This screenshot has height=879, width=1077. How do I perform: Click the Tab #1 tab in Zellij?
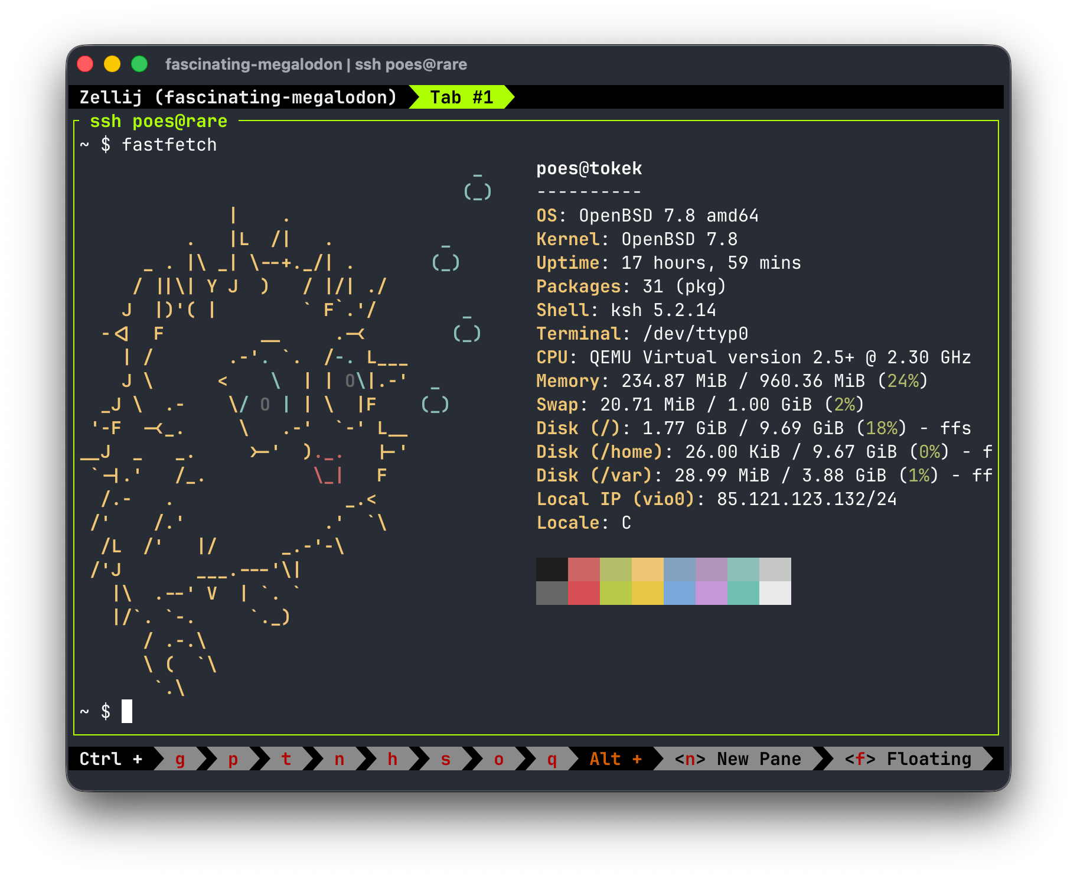(461, 97)
